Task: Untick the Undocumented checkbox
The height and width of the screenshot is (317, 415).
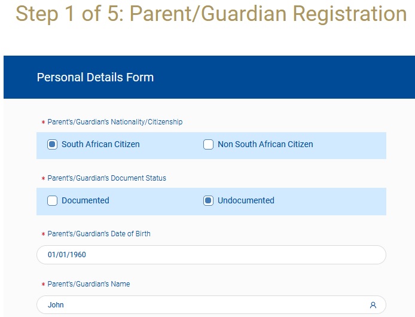Action: coord(208,200)
